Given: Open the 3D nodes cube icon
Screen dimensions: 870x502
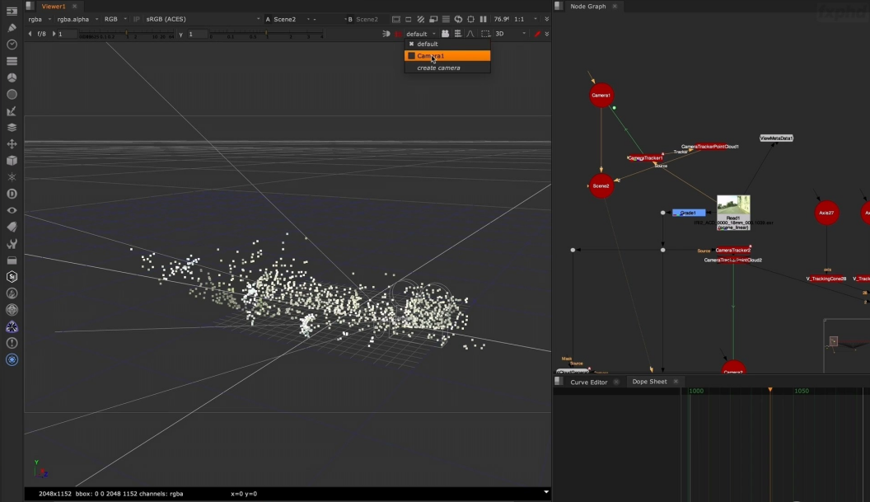Looking at the screenshot, I should tap(12, 161).
